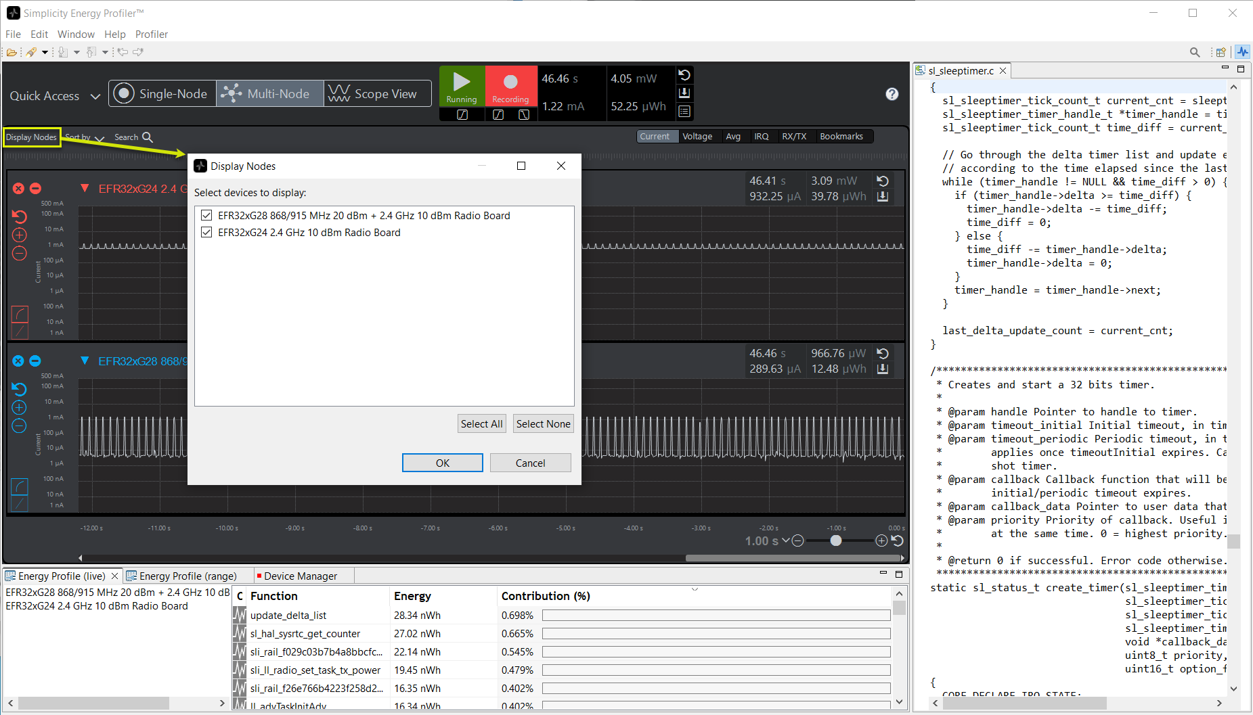Click the Select None button
This screenshot has width=1253, height=715.
coord(543,424)
